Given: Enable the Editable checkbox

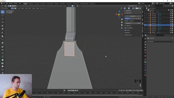Looking at the screenshot, I should point(125,33).
